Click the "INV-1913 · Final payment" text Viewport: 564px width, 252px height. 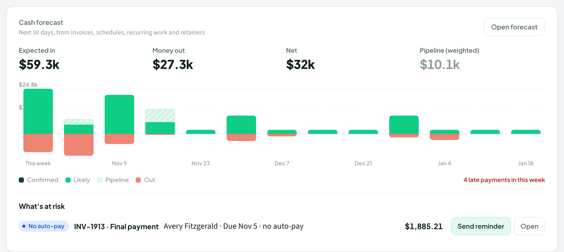[x=116, y=226]
